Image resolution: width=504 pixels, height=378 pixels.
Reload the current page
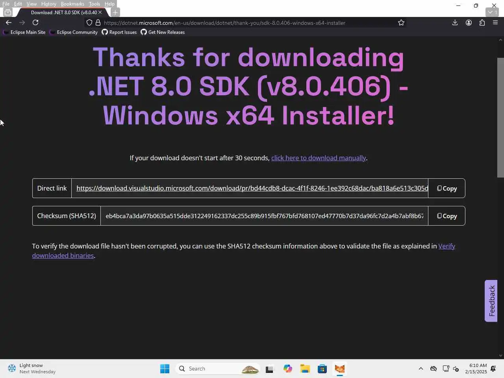pyautogui.click(x=35, y=22)
